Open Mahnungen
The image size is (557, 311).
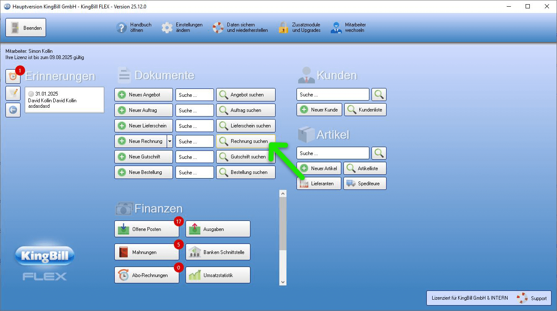point(147,252)
